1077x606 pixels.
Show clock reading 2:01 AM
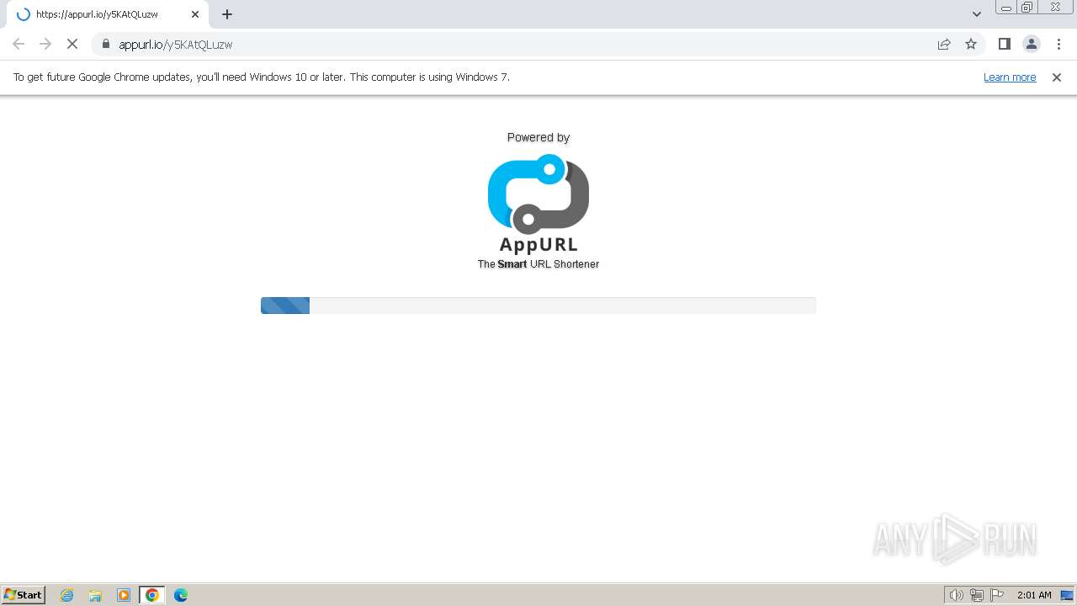[1034, 595]
